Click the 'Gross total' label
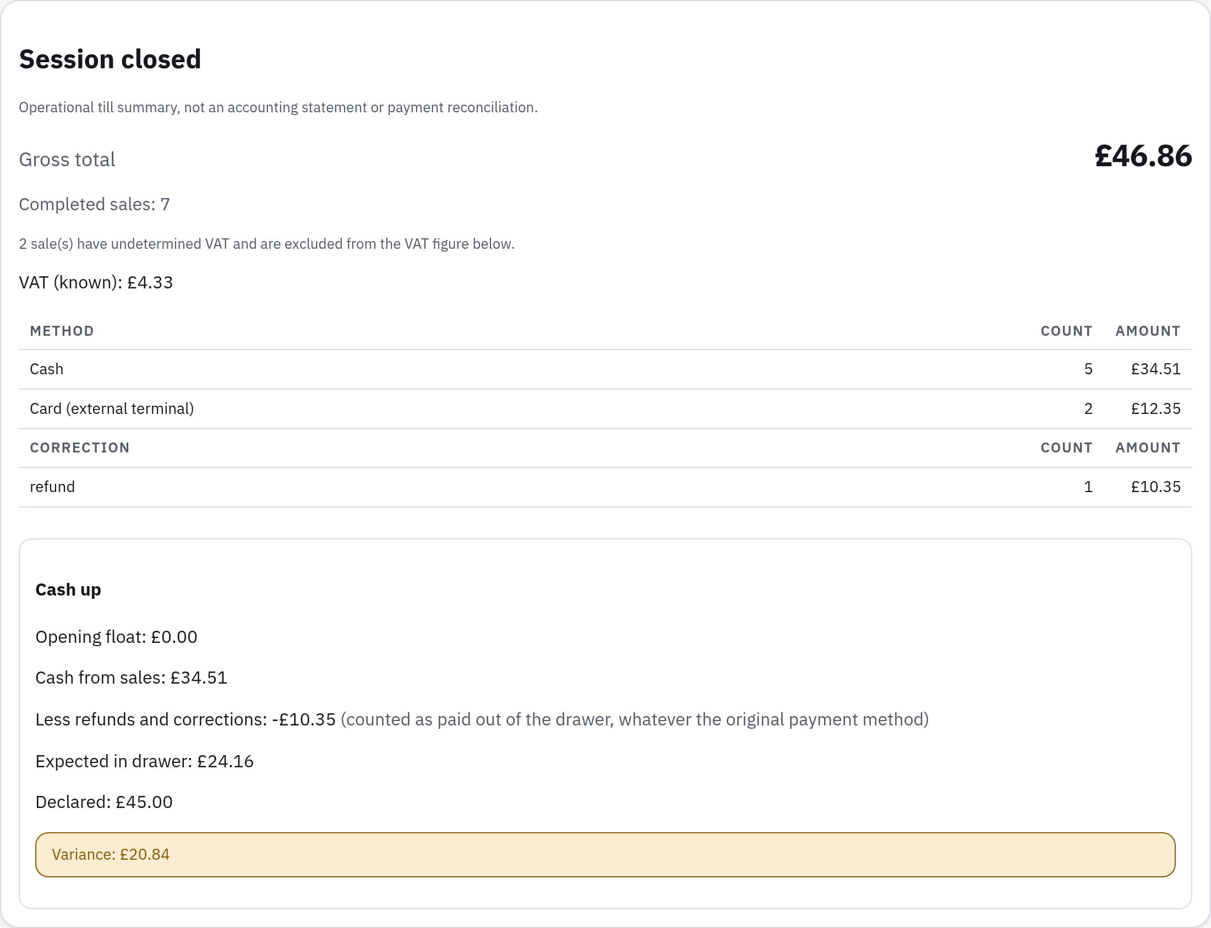The image size is (1211, 928). click(67, 160)
